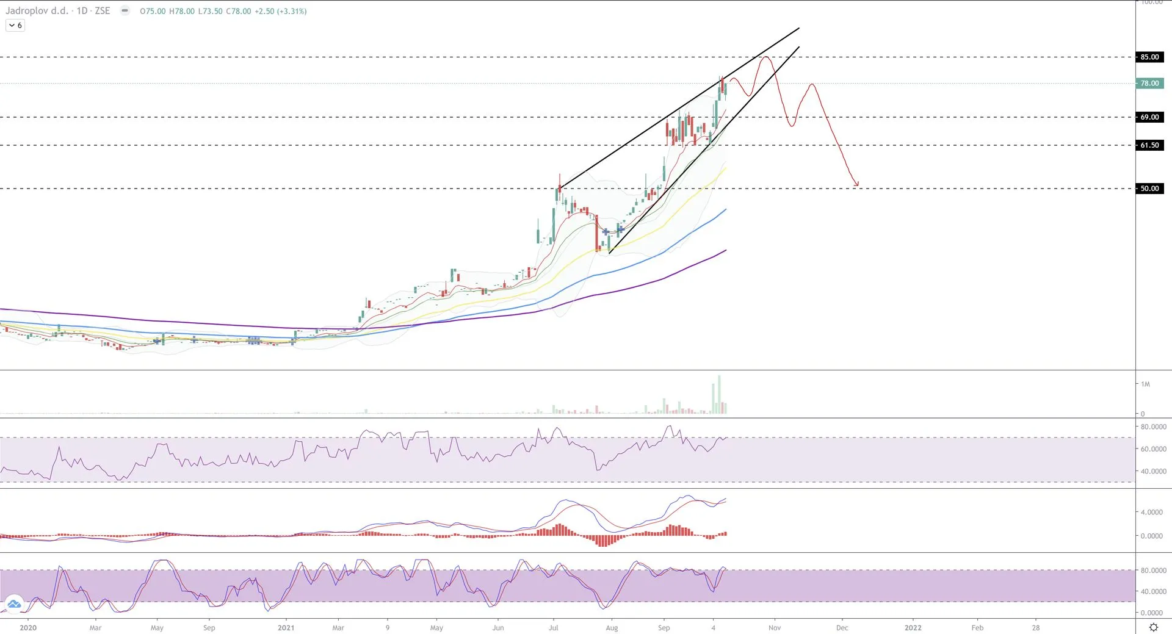Select the 50.00 support level label
The image size is (1172, 634).
coord(1149,189)
